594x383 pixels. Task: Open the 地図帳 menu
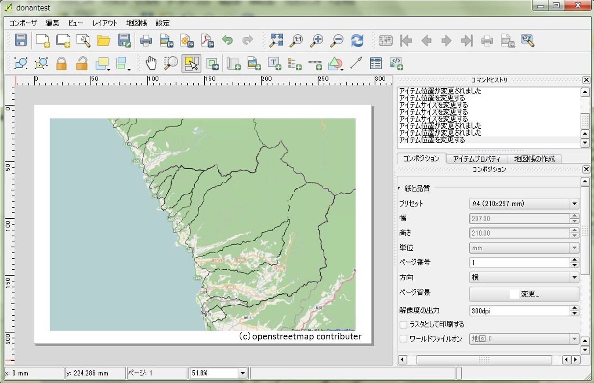point(137,23)
